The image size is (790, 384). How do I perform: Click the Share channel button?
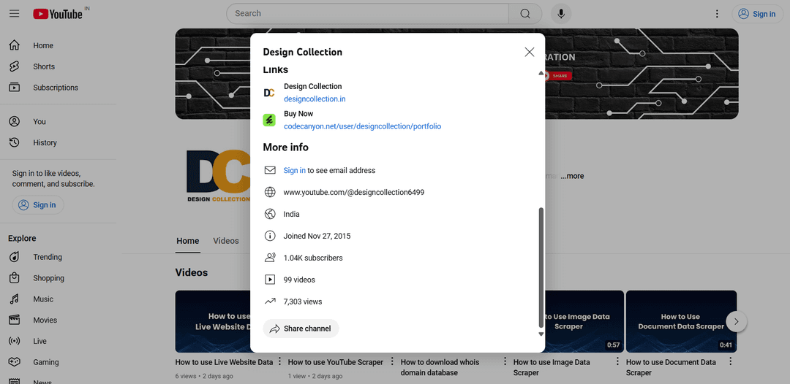[301, 329]
